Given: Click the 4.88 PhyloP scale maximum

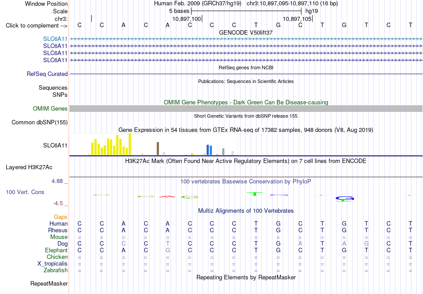Looking at the screenshot, I should click(x=57, y=181).
